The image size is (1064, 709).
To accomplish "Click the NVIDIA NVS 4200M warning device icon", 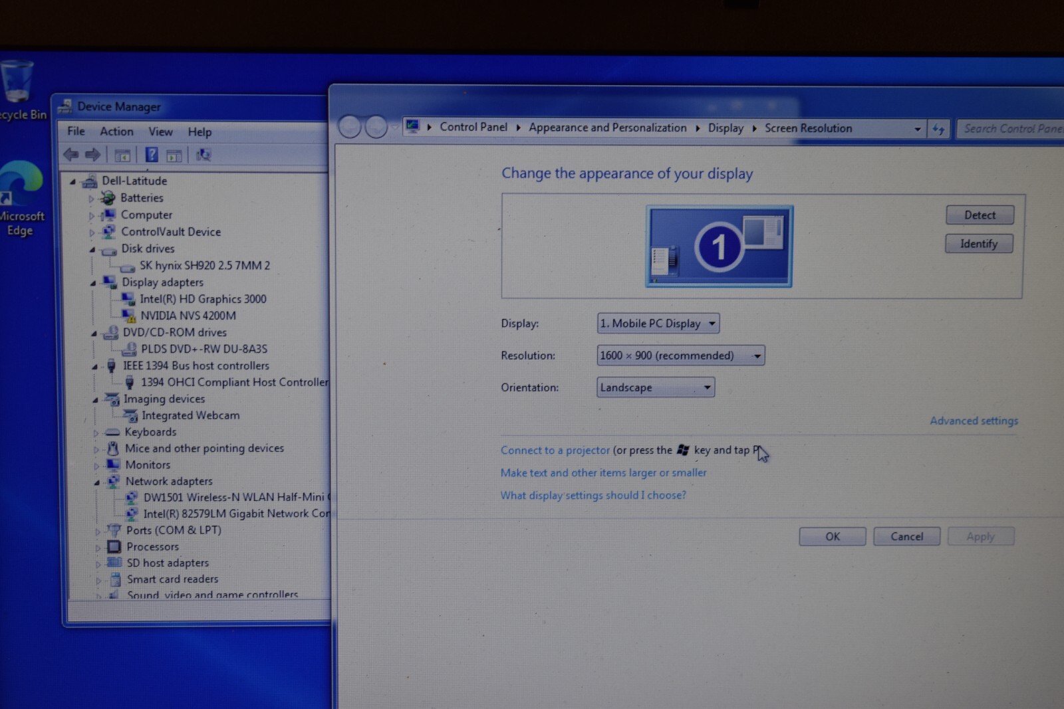I will (x=128, y=316).
